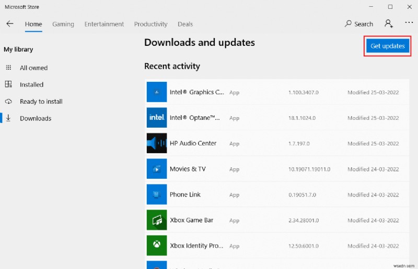Click Phone Link's Modified 24-03-2022 date
Viewport: 418px width, 269px height.
click(x=373, y=195)
